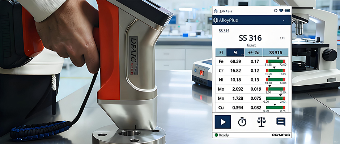The height and width of the screenshot is (144, 340).
Task: Click the Mo range bar indicator
Action: [x=276, y=89]
